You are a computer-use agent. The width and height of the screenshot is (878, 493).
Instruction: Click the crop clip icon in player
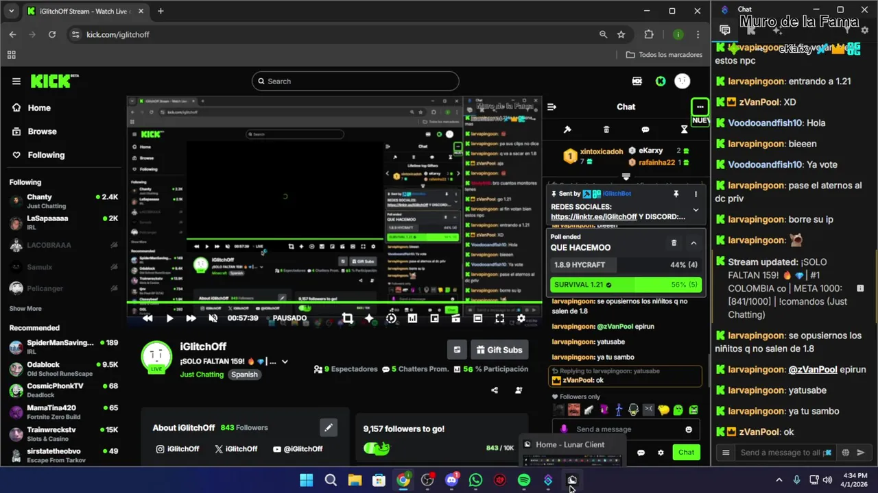click(347, 318)
